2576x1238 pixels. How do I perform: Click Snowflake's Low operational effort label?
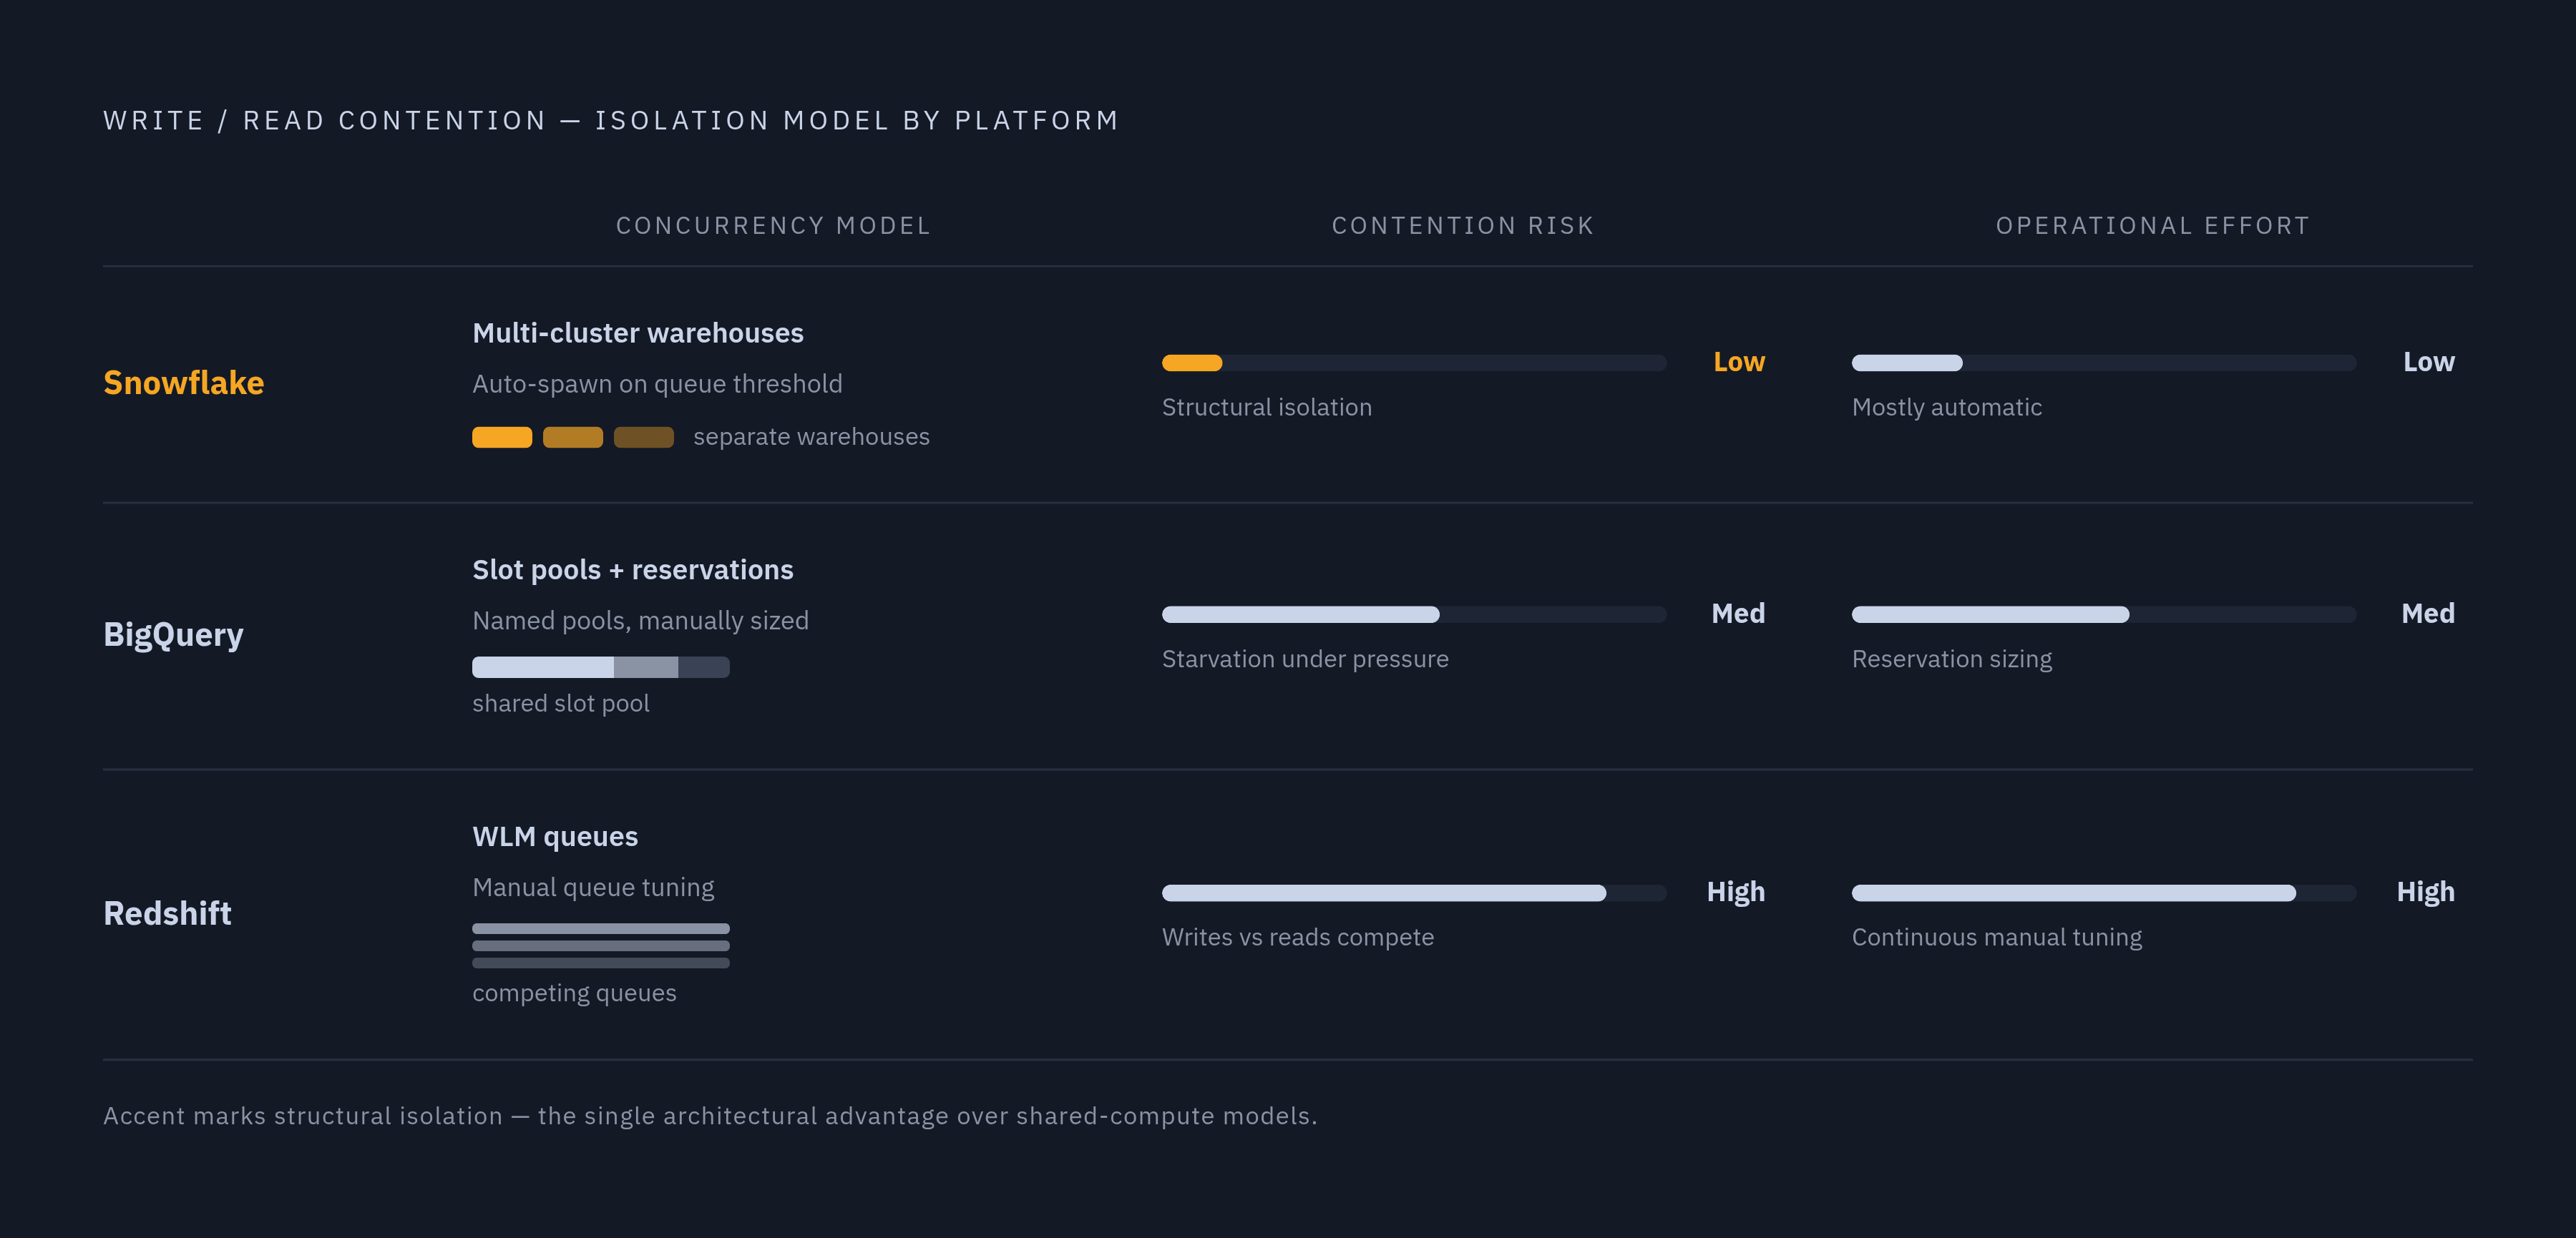pyautogui.click(x=2429, y=362)
